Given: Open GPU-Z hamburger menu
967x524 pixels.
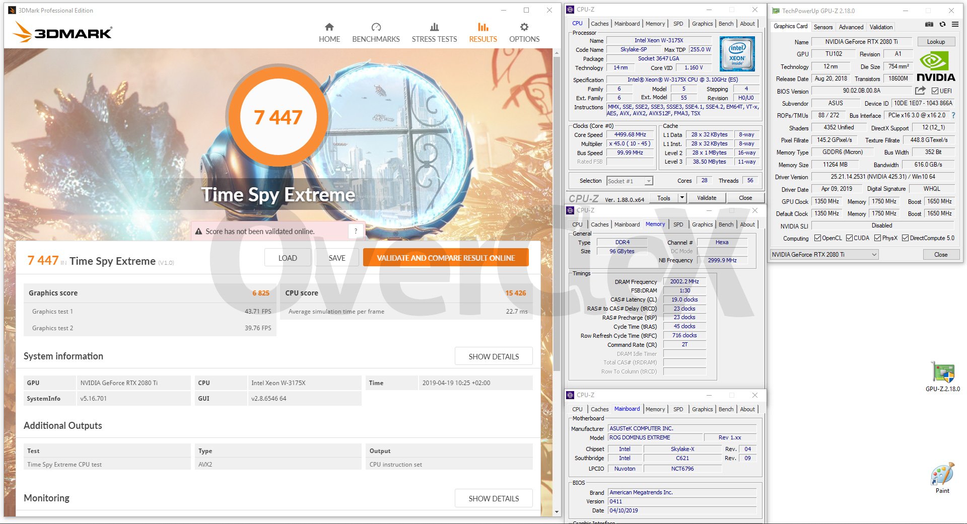Looking at the screenshot, I should click(955, 24).
